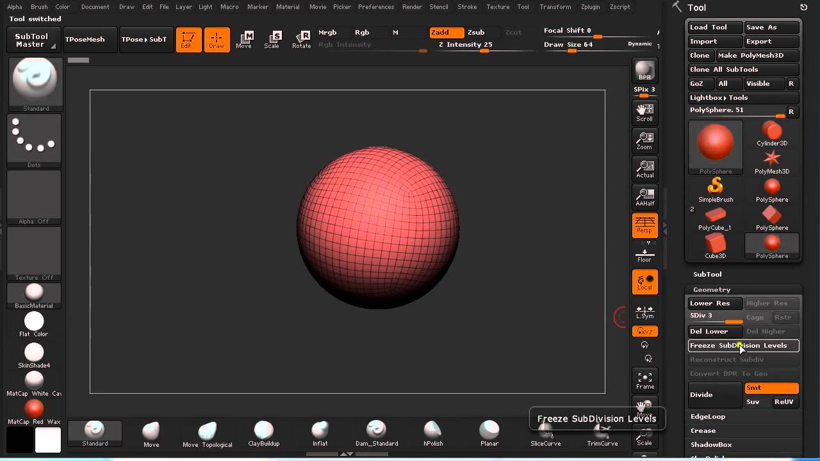
Task: Toggle Smt smoothing for Divide
Action: [x=772, y=388]
